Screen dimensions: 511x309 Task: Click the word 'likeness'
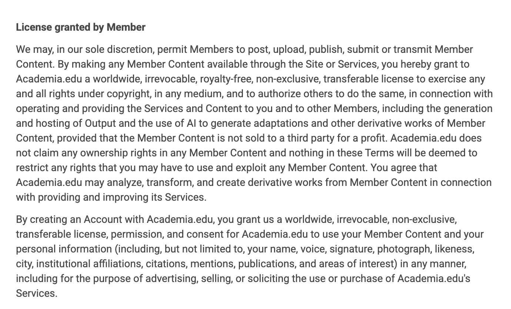tap(454, 249)
